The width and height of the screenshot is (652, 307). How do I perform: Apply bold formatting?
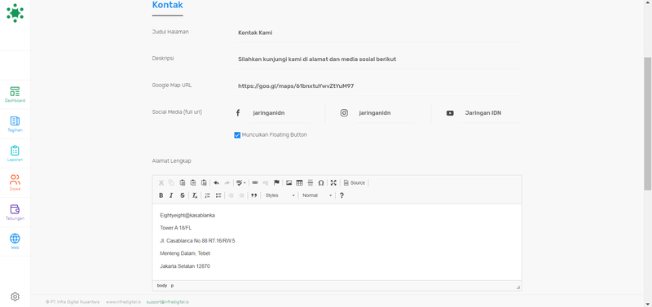pos(161,195)
